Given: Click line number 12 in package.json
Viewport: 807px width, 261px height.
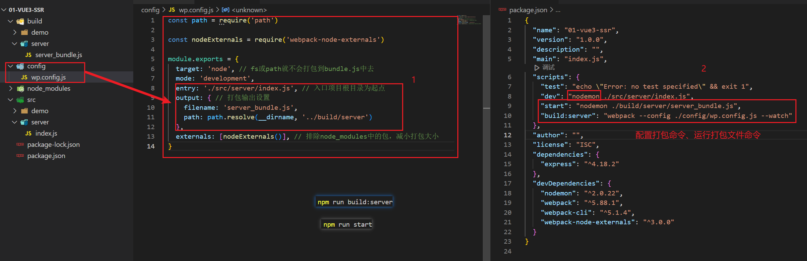Looking at the screenshot, I should [507, 135].
